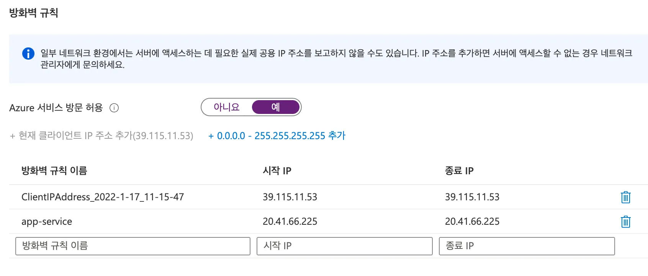Screen dimensions: 648x276
Task: Delete the app-service firewall rule
Action: tap(625, 222)
